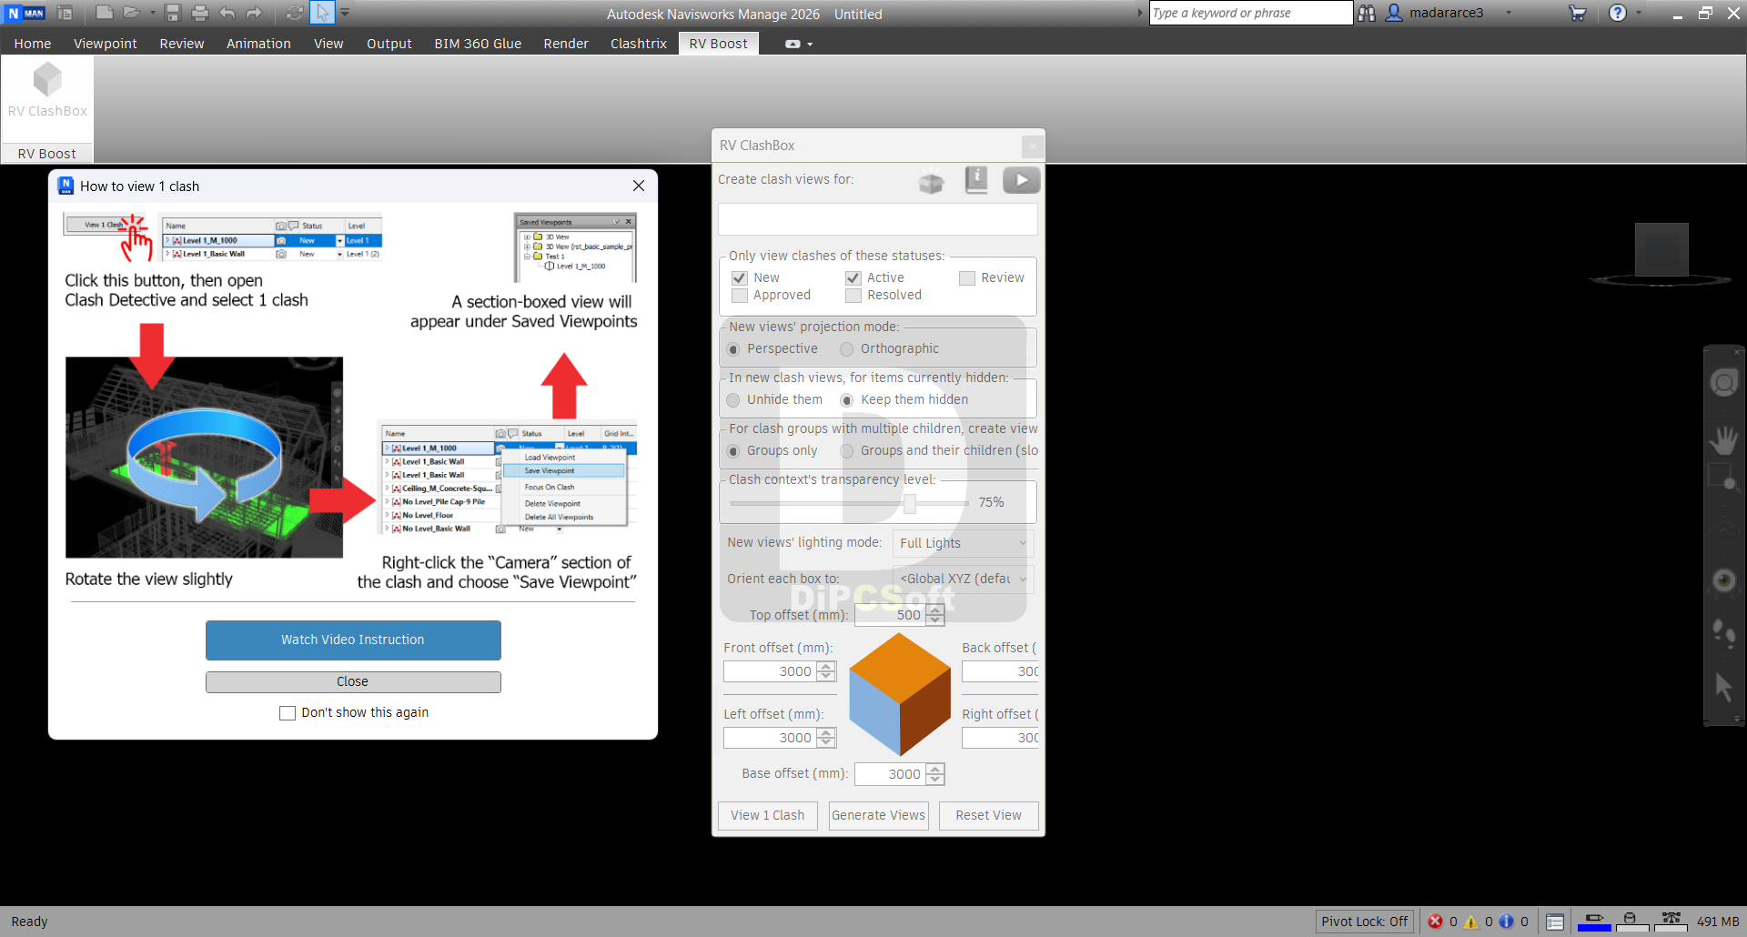Screen dimensions: 1747x937
Task: Click the yellow warning icon in status bar
Action: [x=1470, y=922]
